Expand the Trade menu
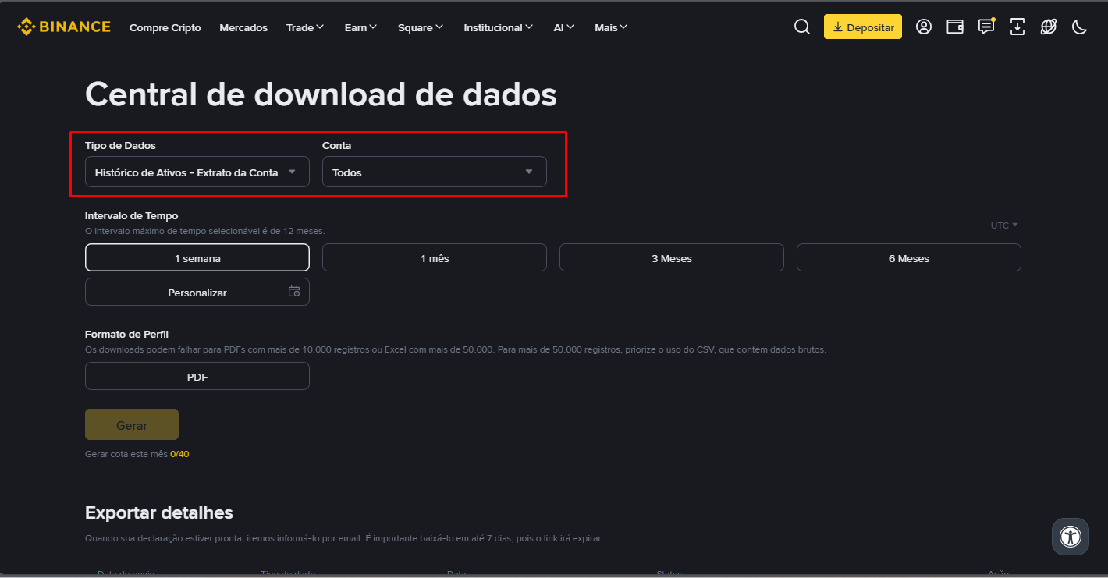This screenshot has width=1108, height=578. (x=305, y=27)
